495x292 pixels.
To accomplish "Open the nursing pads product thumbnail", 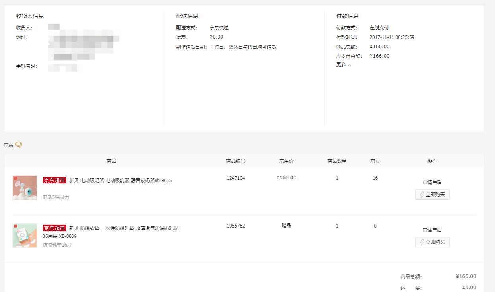I will point(25,236).
